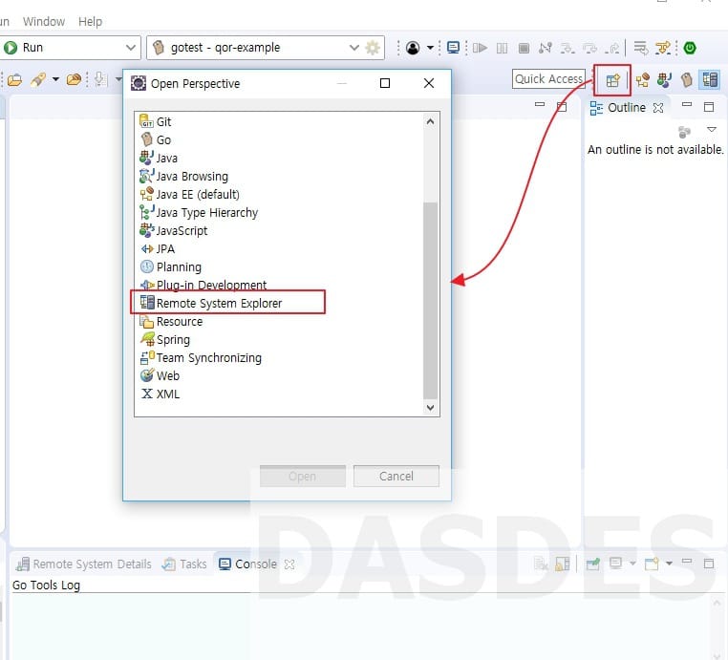The height and width of the screenshot is (660, 728).
Task: Click the user profile icon in toolbar
Action: click(x=413, y=48)
